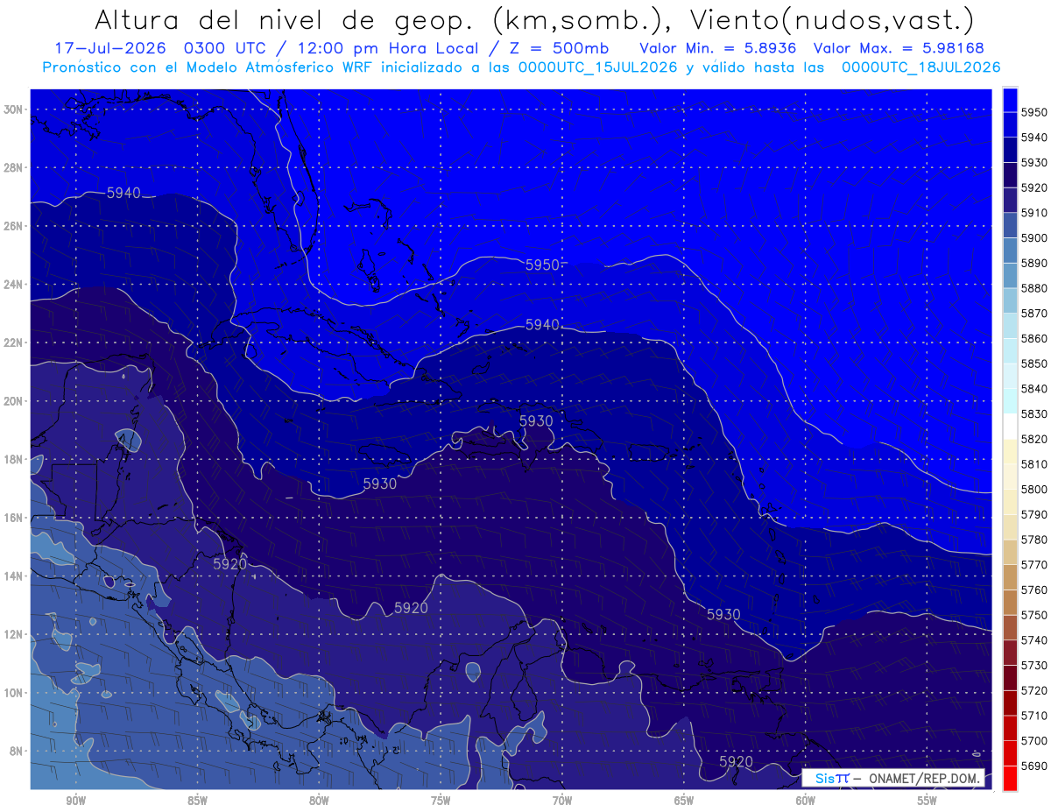Click the tan colorbar swatch between 5760 and 5770

(x=1010, y=576)
